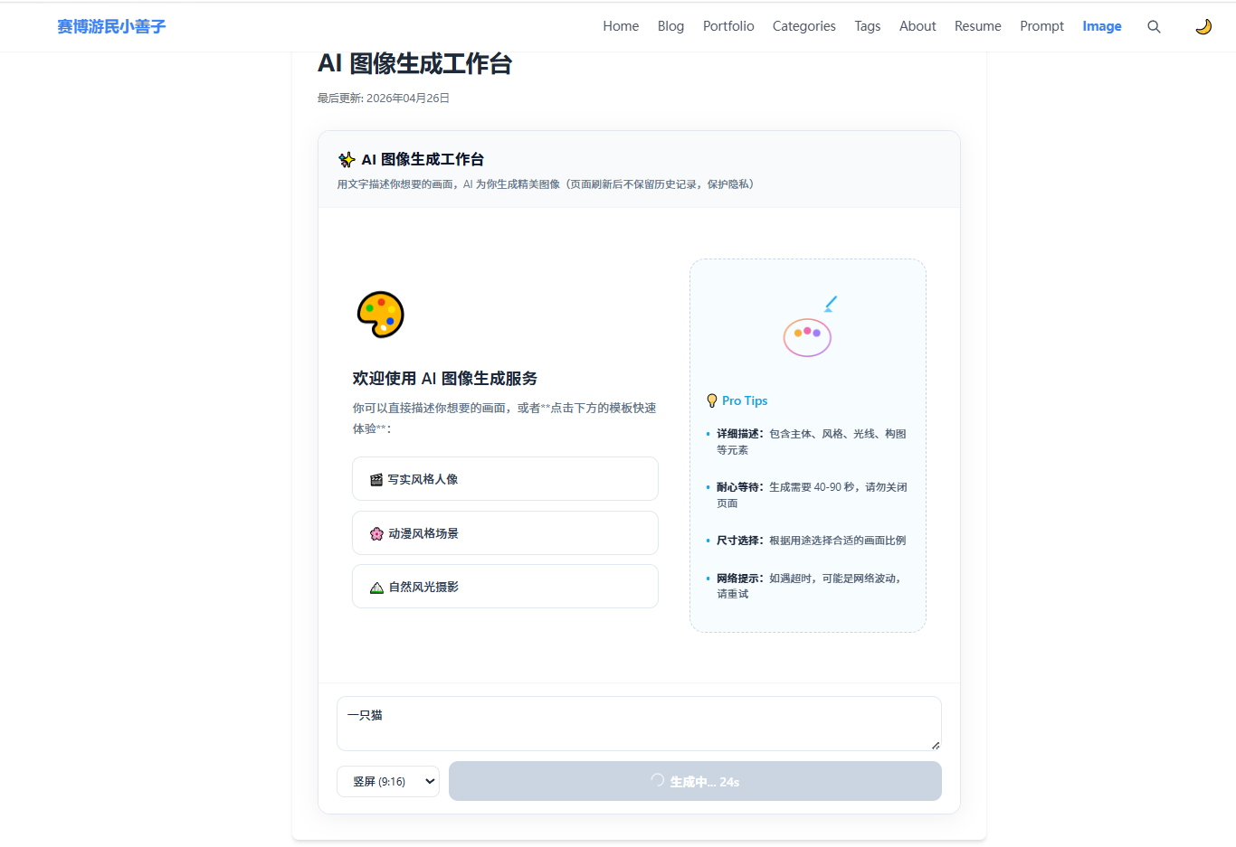Choose the 动漫风格场景 template
This screenshot has height=847, width=1236.
(505, 533)
